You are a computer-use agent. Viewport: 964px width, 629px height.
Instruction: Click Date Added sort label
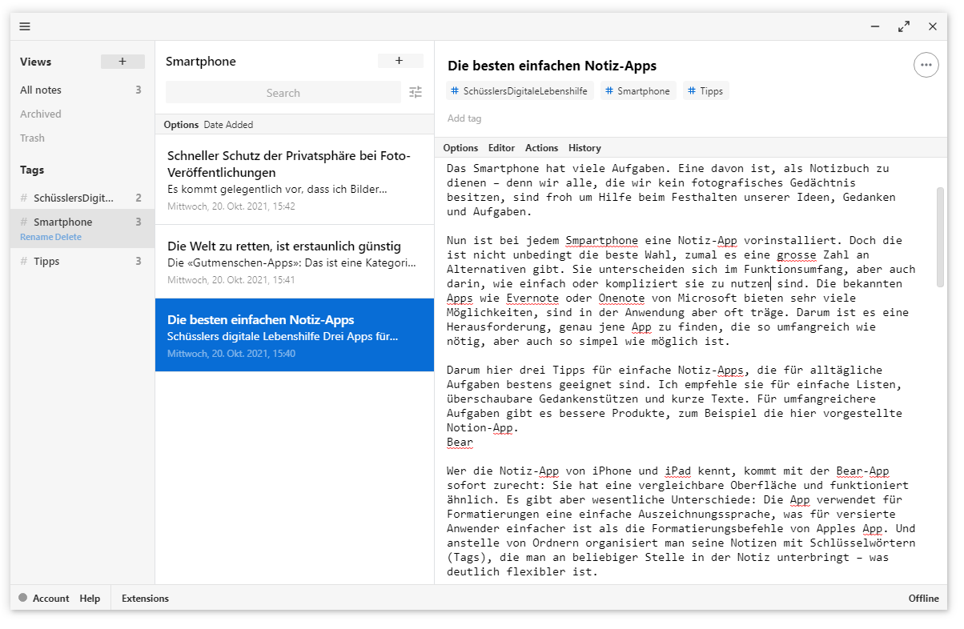(228, 124)
